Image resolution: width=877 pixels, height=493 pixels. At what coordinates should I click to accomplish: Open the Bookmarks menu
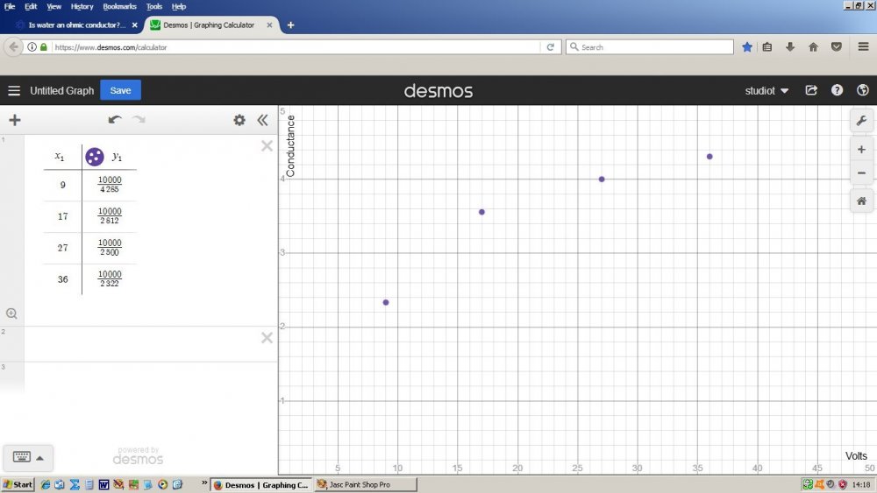pos(119,6)
